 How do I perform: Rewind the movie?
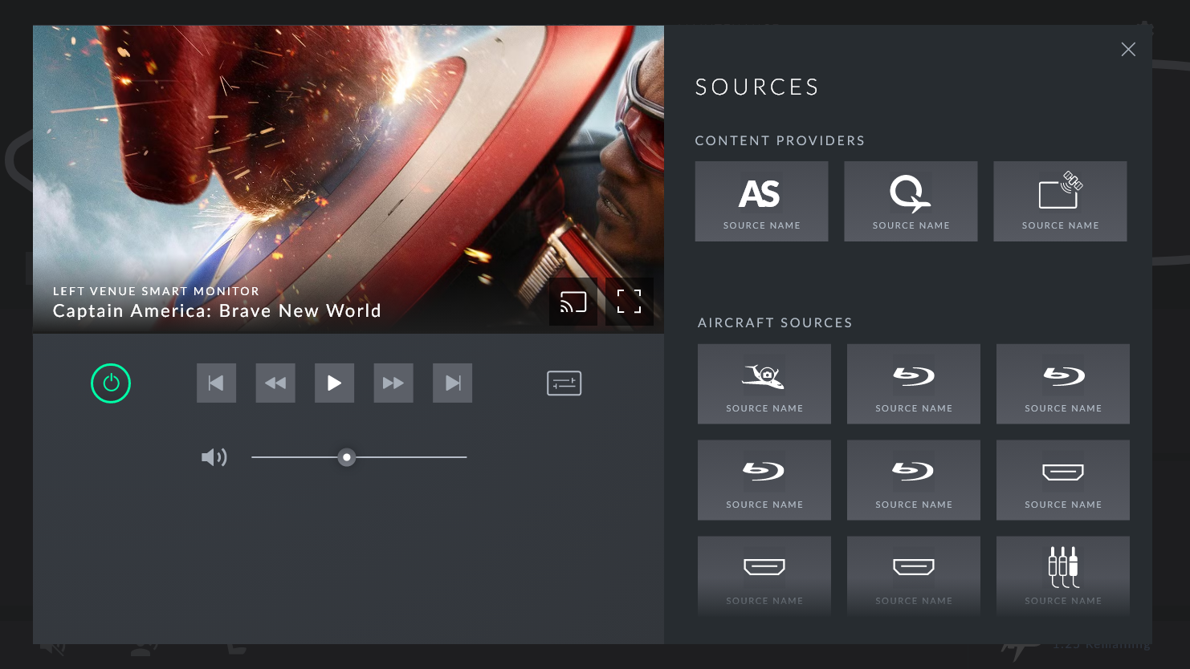click(x=275, y=383)
